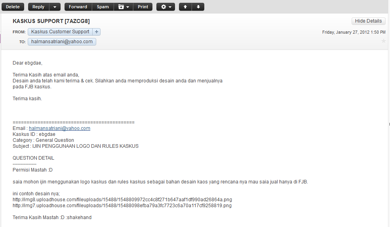Screen dimensions: 390x227
Task: Click the 'Category : General Question' line
Action: click(43, 140)
